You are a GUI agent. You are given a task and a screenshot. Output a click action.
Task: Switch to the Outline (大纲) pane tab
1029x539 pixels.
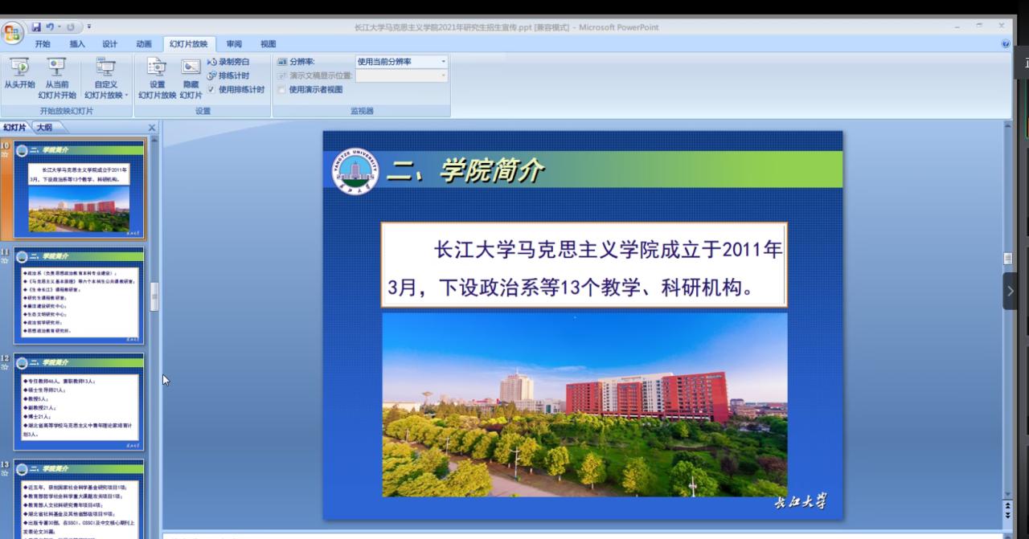click(x=45, y=127)
